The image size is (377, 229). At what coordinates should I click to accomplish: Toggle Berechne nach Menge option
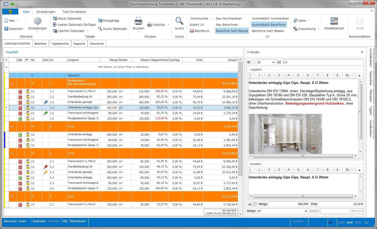[232, 31]
